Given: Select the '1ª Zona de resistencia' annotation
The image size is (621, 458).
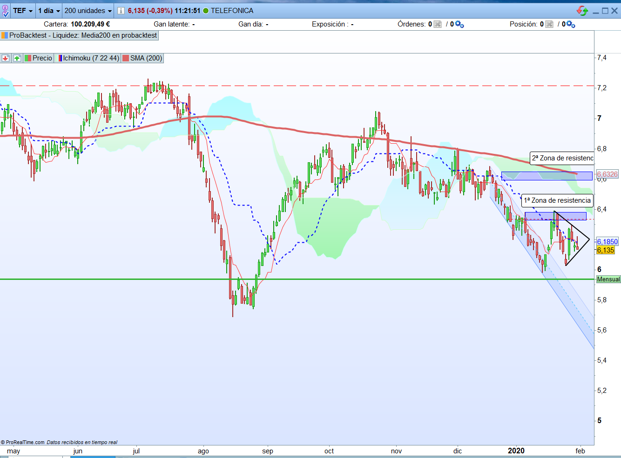Looking at the screenshot, I should tap(557, 200).
